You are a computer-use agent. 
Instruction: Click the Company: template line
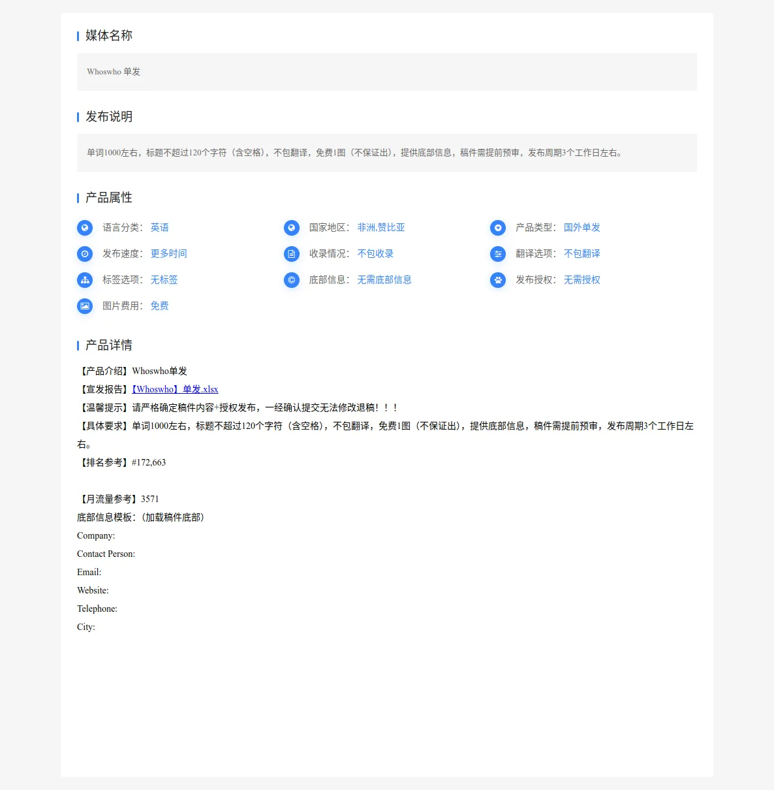point(96,535)
